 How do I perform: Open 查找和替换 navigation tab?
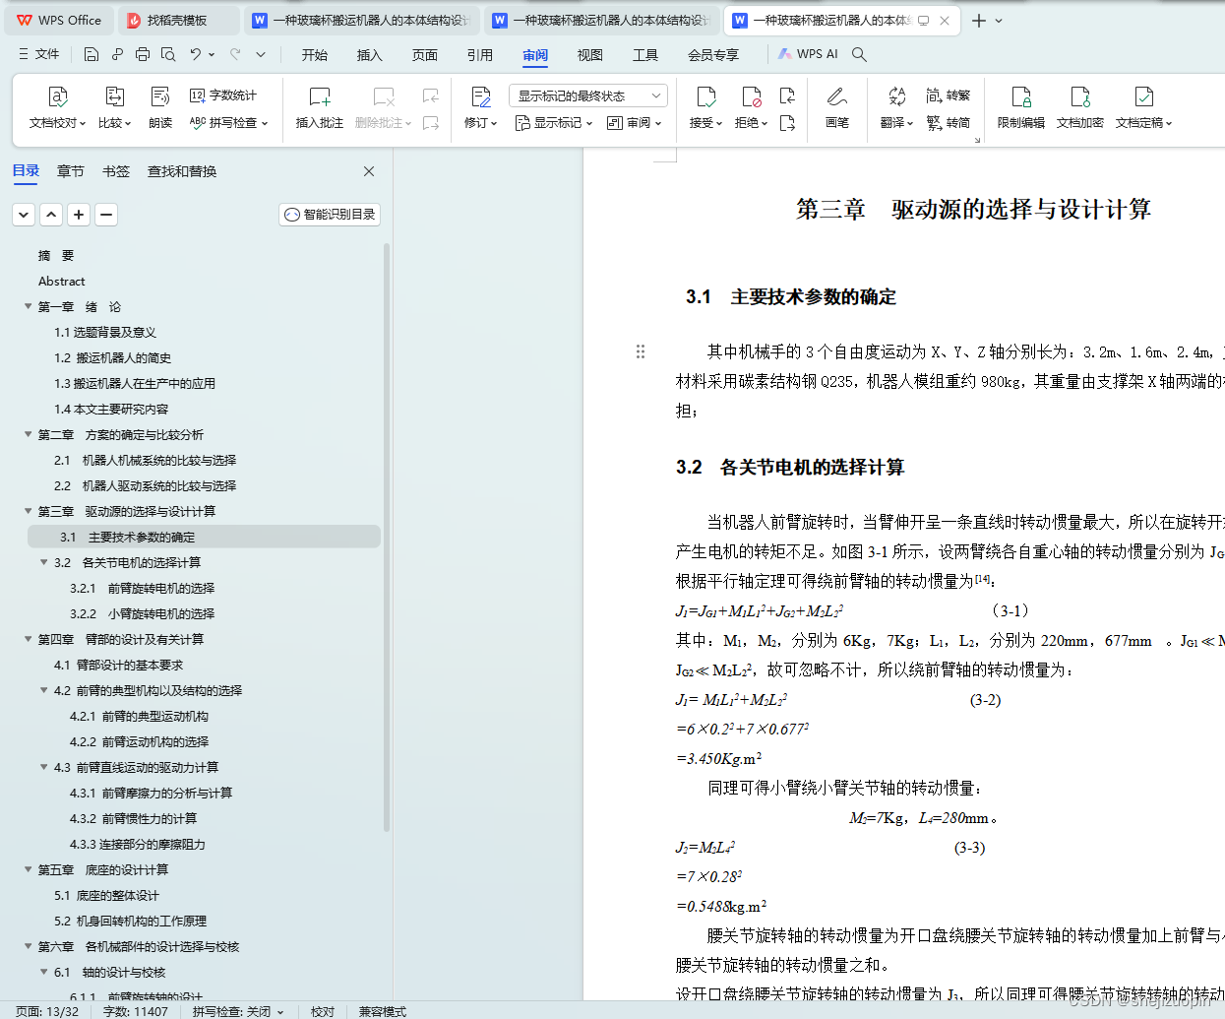(x=182, y=171)
